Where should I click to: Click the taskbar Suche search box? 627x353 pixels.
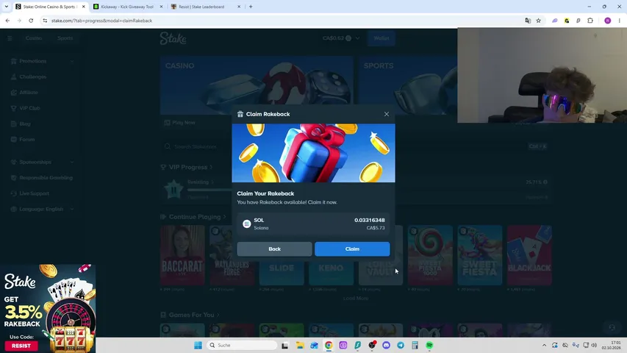coord(242,345)
